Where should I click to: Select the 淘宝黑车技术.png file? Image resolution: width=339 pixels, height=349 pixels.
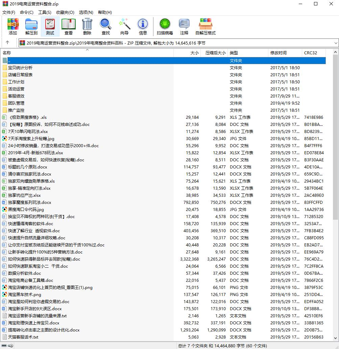pos(24,295)
